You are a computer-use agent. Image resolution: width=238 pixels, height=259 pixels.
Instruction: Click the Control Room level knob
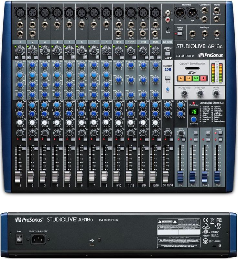pyautogui.click(x=200, y=93)
